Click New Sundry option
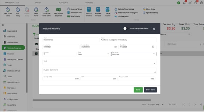This screenshot has width=204, height=112. [74, 16]
